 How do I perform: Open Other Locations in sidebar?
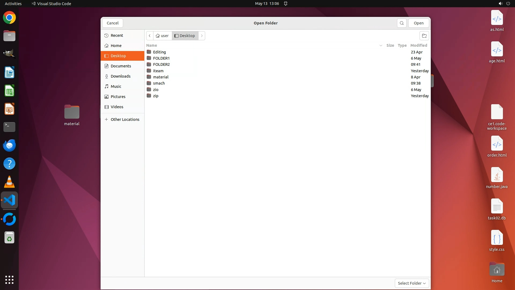(125, 119)
